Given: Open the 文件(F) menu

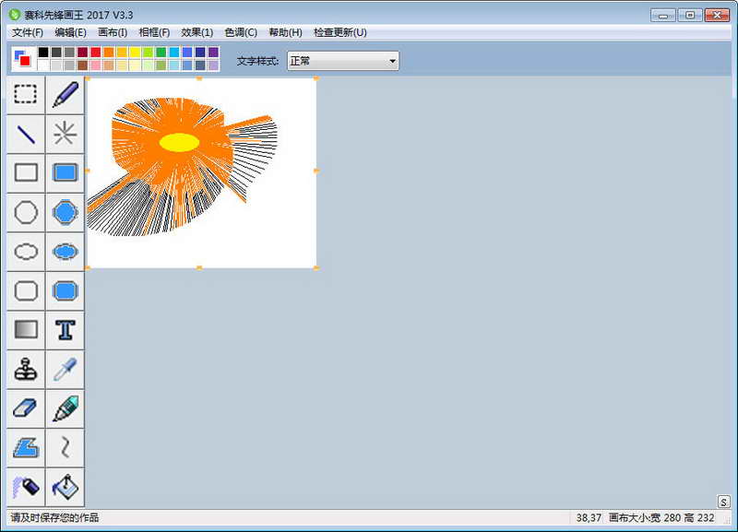Looking at the screenshot, I should (28, 32).
